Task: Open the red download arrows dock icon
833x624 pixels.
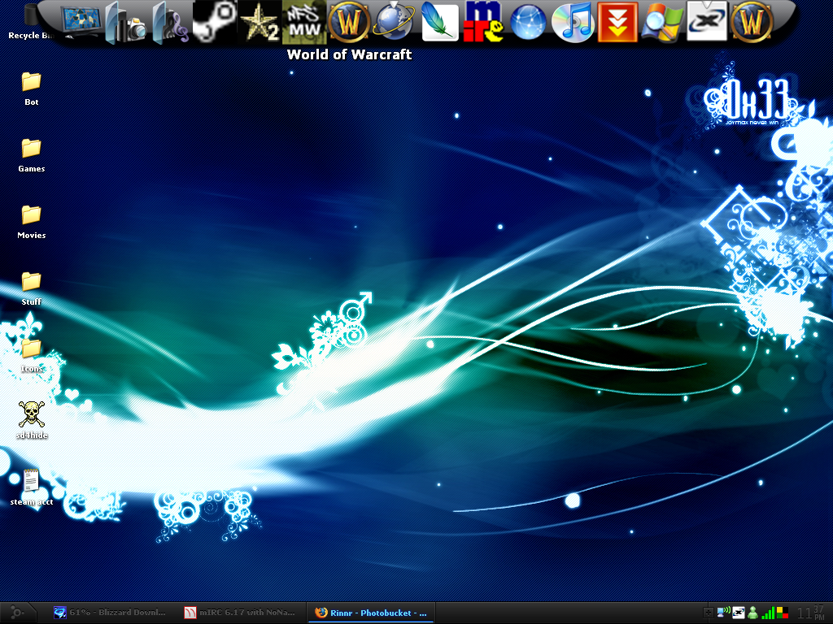Action: point(617,22)
